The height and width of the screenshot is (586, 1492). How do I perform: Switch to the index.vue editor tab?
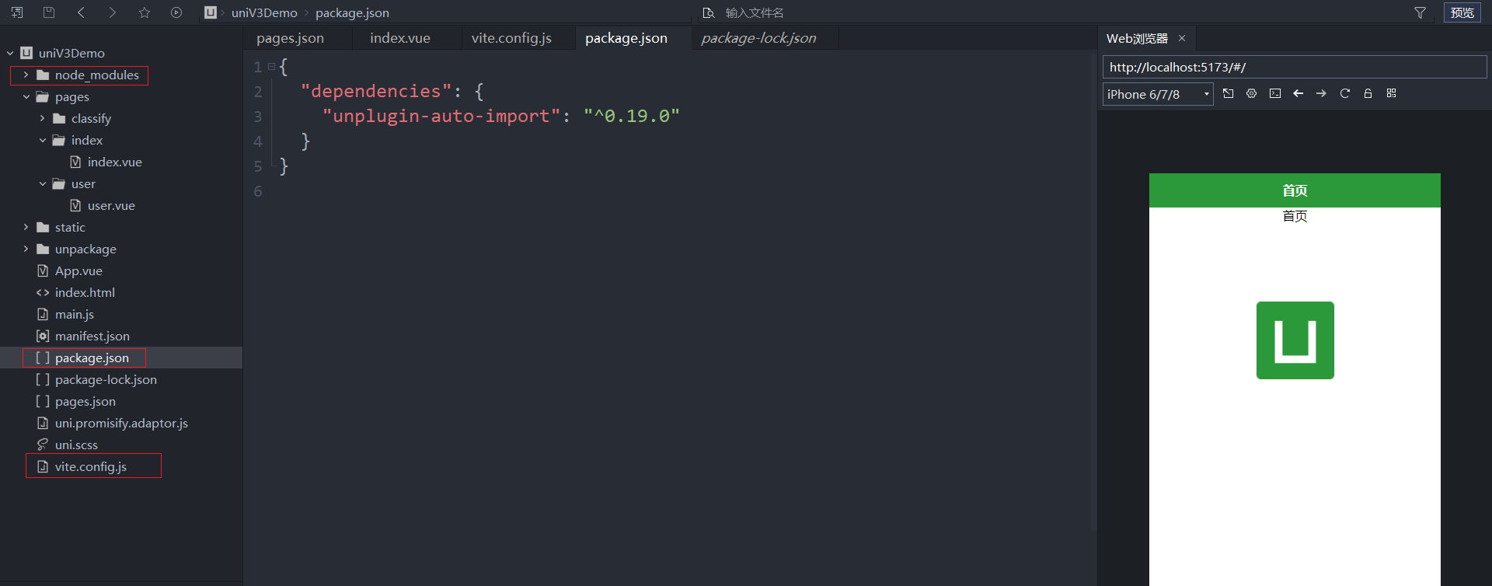pos(400,38)
